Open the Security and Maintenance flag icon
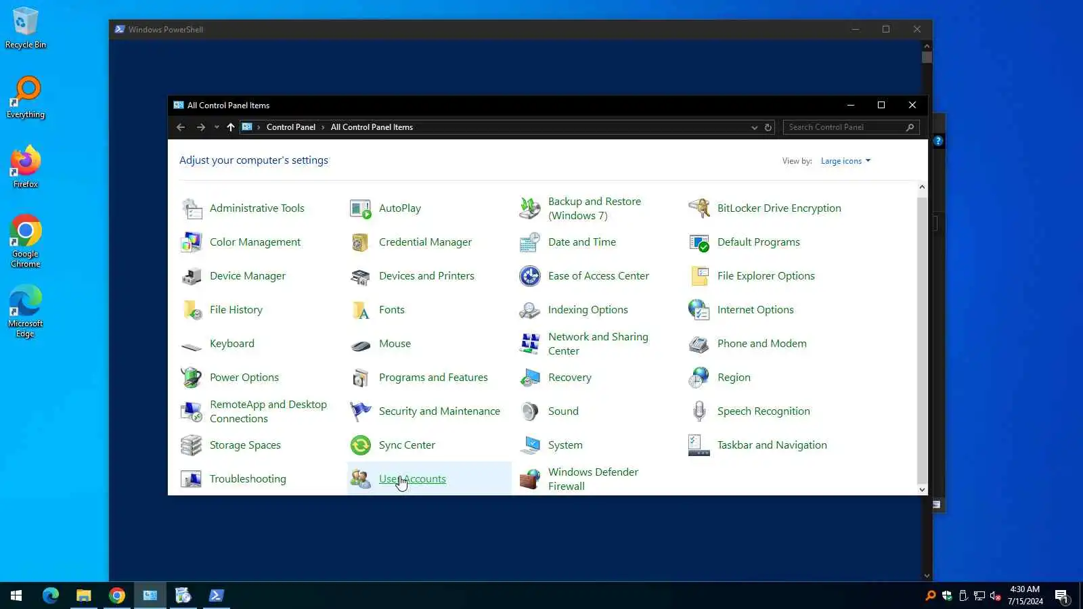This screenshot has width=1083, height=609. click(x=361, y=411)
